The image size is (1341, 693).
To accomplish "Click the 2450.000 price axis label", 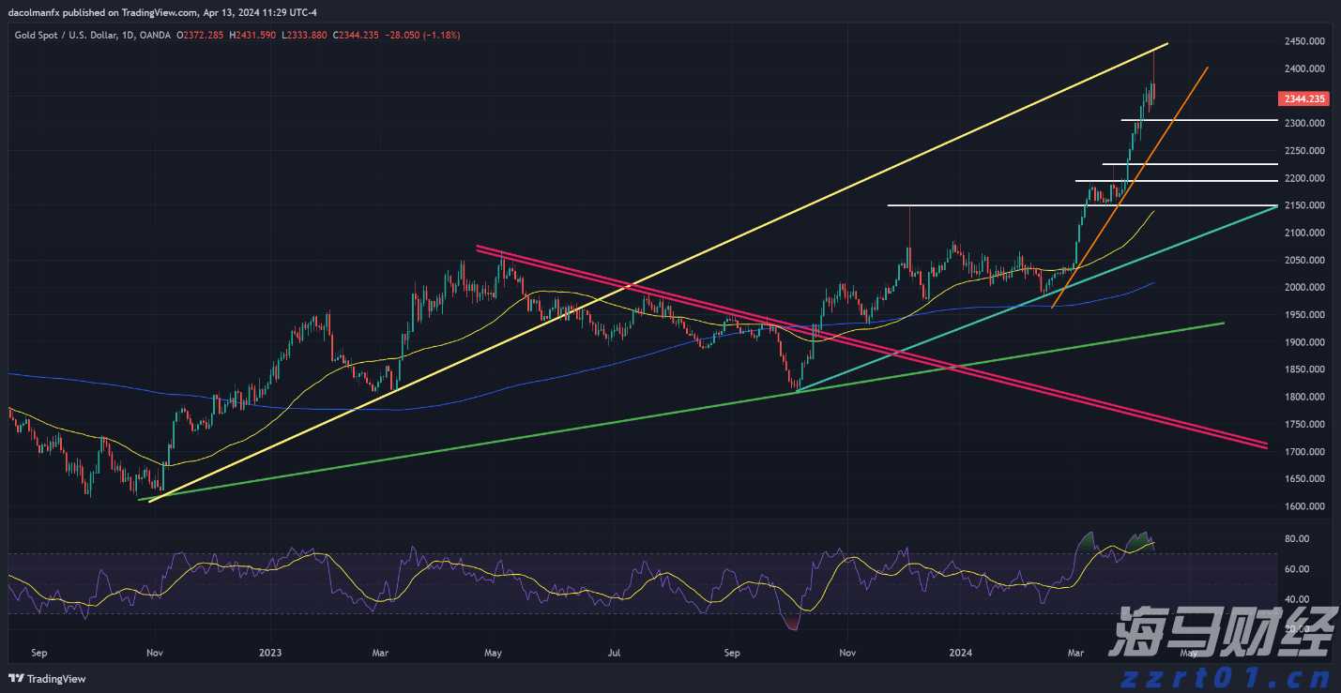I will 1304,41.
